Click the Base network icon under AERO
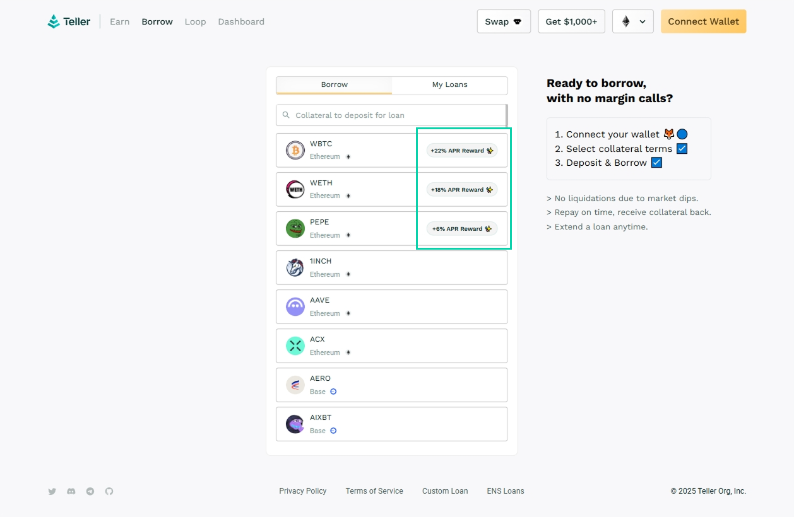794x517 pixels. [333, 392]
